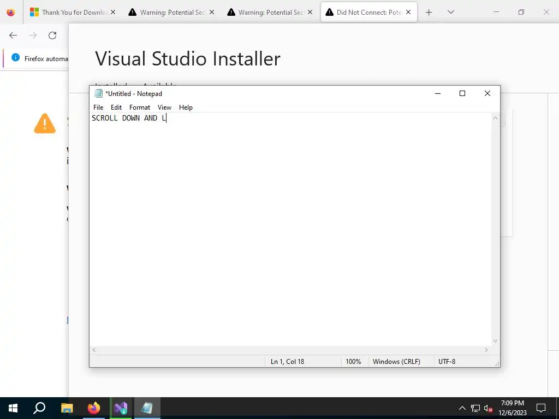Open network status tray icon
The image size is (559, 419).
pyautogui.click(x=475, y=408)
